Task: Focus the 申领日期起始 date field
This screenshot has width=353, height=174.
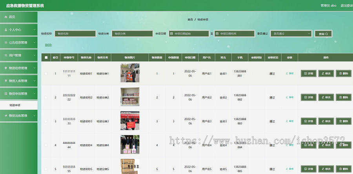Action: (x=189, y=34)
